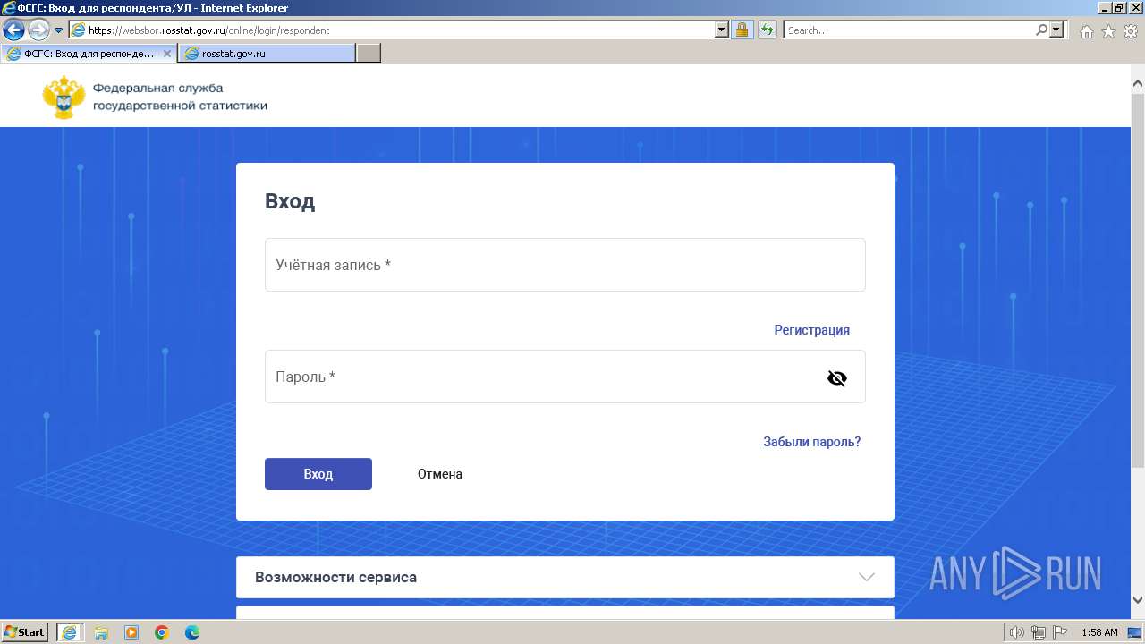This screenshot has width=1145, height=644.
Task: Click the show desktop button
Action: [1135, 632]
